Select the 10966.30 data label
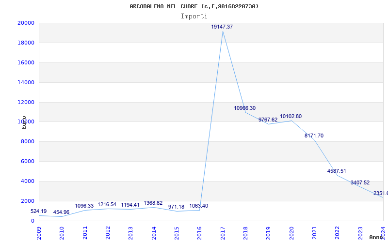The height and width of the screenshot is (242, 388). [245, 108]
